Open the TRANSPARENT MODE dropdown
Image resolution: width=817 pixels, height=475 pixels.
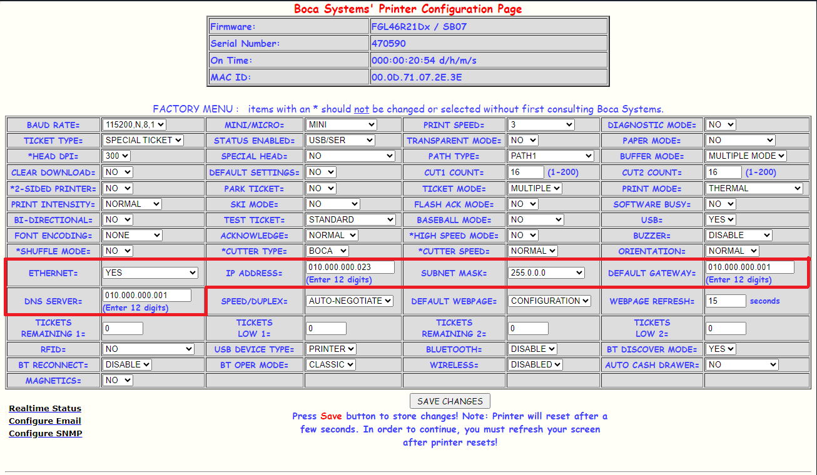tap(522, 141)
